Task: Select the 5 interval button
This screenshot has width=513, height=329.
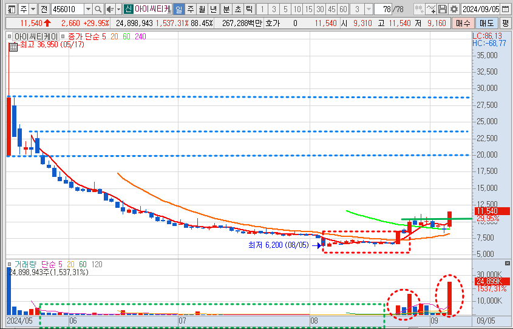Action: pos(285,9)
